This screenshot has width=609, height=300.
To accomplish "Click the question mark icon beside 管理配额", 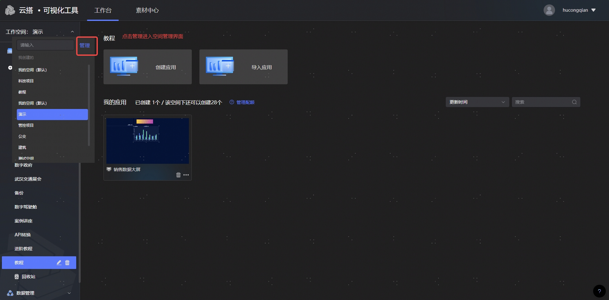I will pyautogui.click(x=232, y=102).
